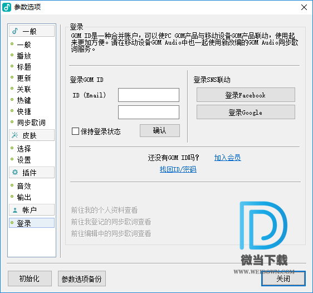The height and width of the screenshot is (293, 313).
Task: Click the gear icon beside 插件 header
Action: (x=15, y=172)
